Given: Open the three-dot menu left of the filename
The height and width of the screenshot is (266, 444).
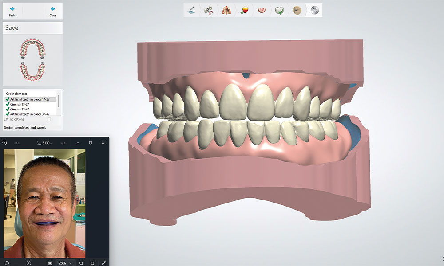Looking at the screenshot, I should pos(16,143).
